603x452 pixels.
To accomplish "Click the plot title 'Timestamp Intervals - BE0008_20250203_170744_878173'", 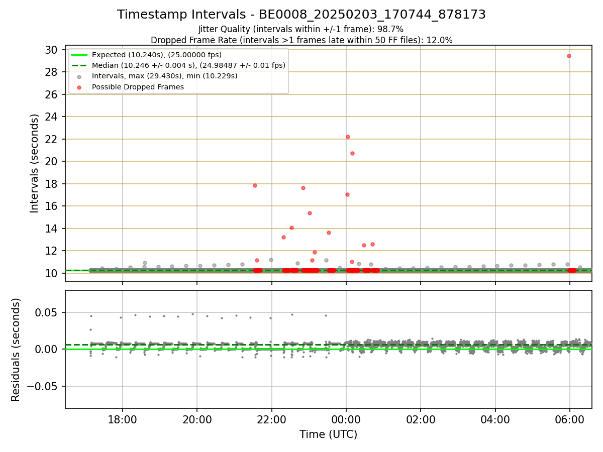I will pos(301,15).
